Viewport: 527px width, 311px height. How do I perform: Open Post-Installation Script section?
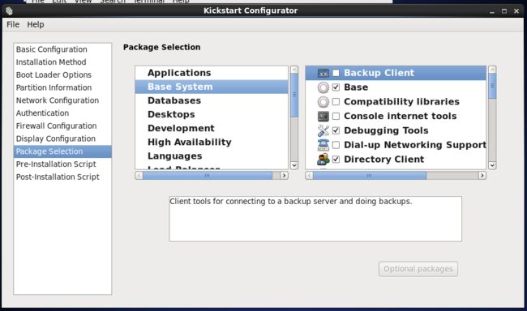point(62,177)
